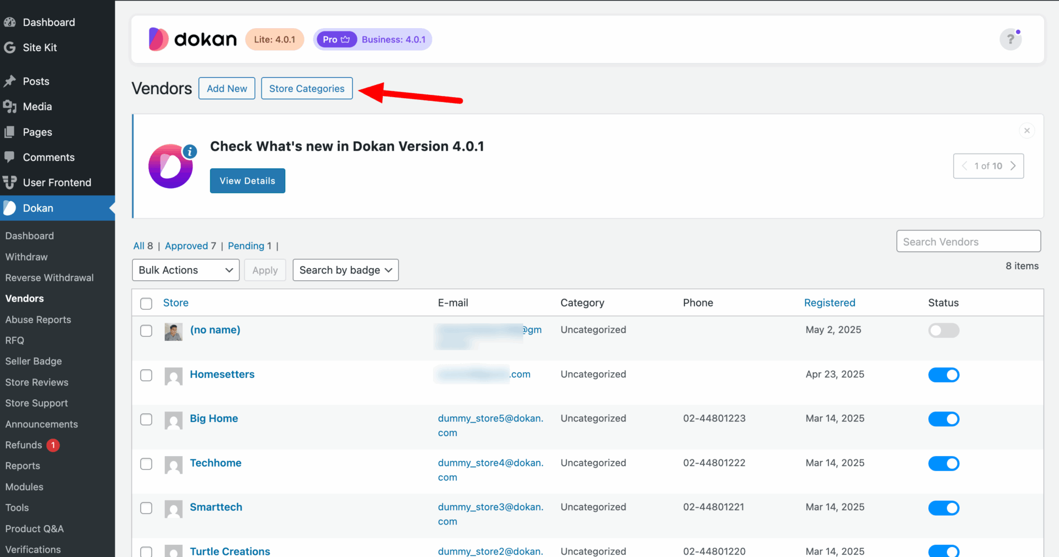
Task: Show All vendors filter link
Action: (x=138, y=246)
